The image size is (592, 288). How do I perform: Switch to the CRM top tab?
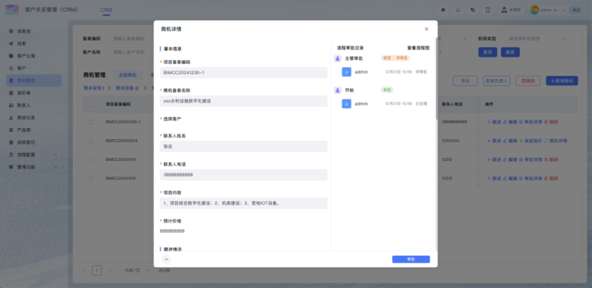click(x=106, y=10)
